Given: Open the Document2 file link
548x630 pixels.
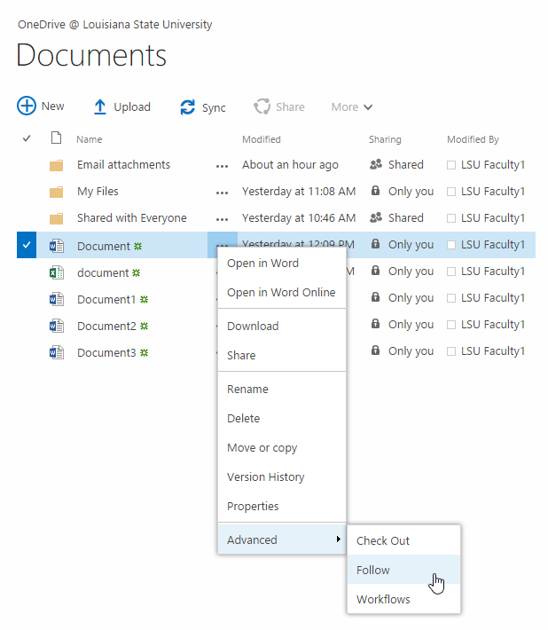Looking at the screenshot, I should (x=106, y=326).
